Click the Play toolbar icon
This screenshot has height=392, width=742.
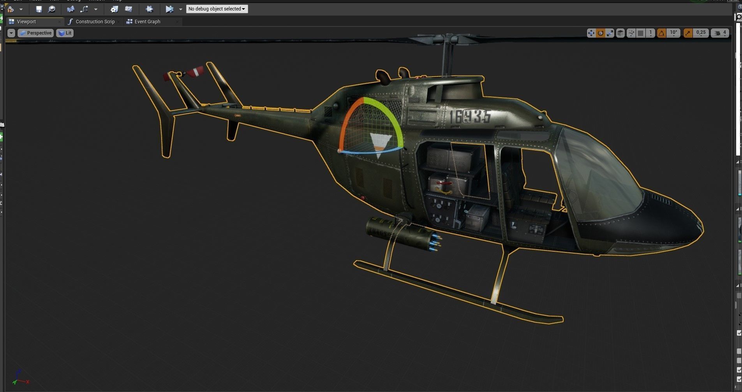coord(169,9)
